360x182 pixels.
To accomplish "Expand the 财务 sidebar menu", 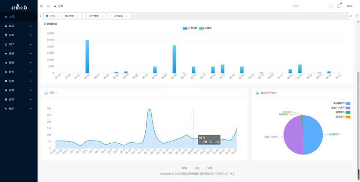I will point(18,72).
